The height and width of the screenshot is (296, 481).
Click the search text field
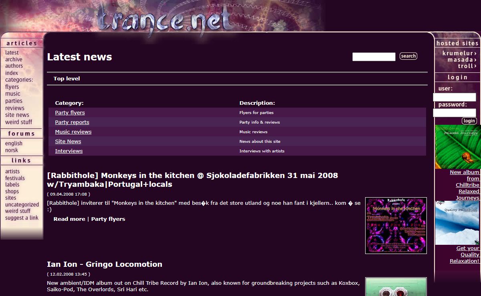coord(374,56)
